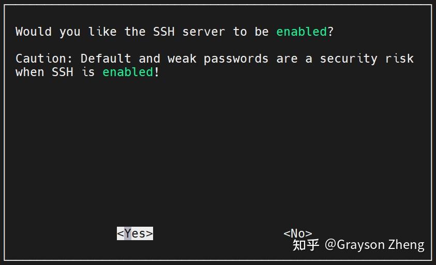Click the word "passwords"

[236, 58]
